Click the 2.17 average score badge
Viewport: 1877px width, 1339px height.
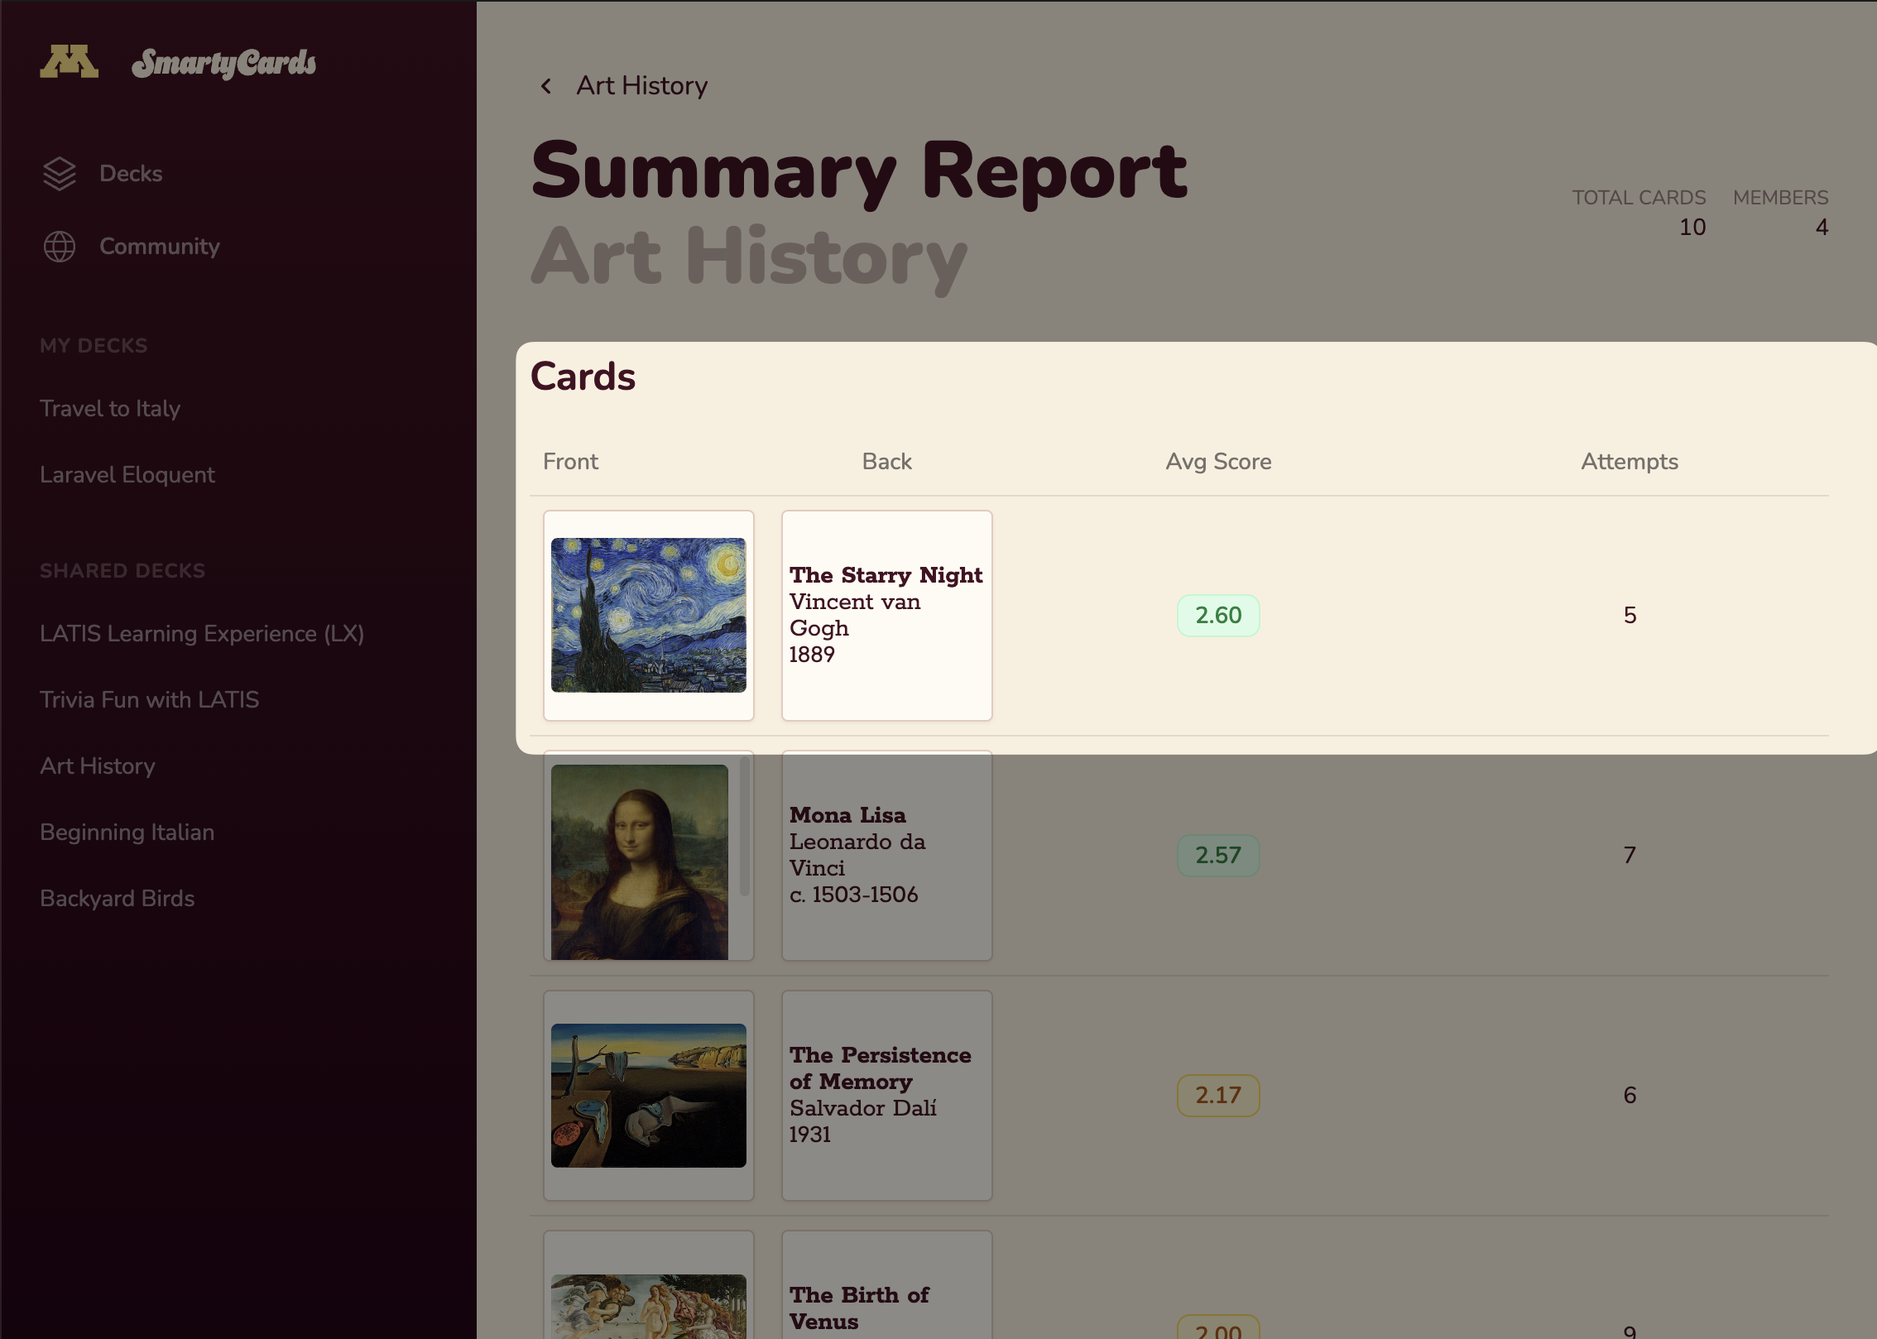click(1218, 1096)
